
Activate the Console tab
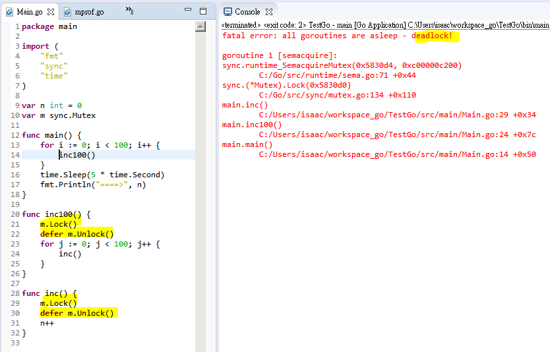[x=247, y=12]
